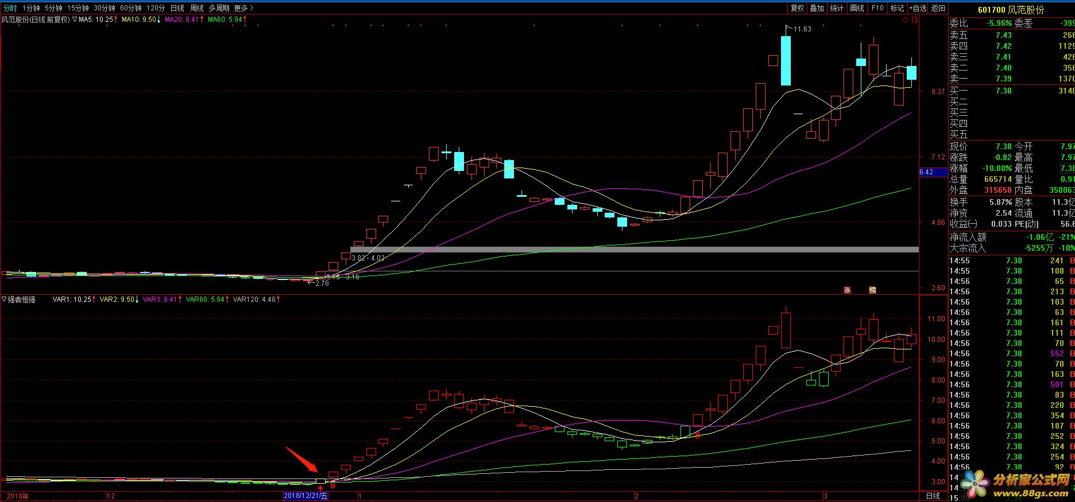
Task: Click the 净资 2.54 value
Action: point(1003,213)
